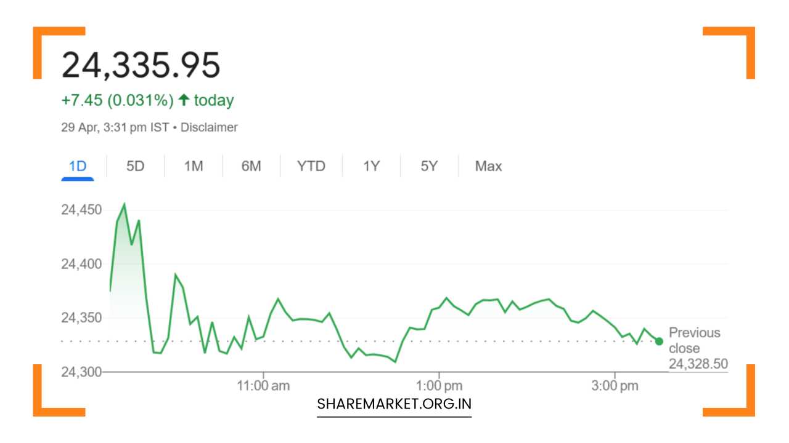Open the 1M chart range
789x443 pixels.
[193, 166]
